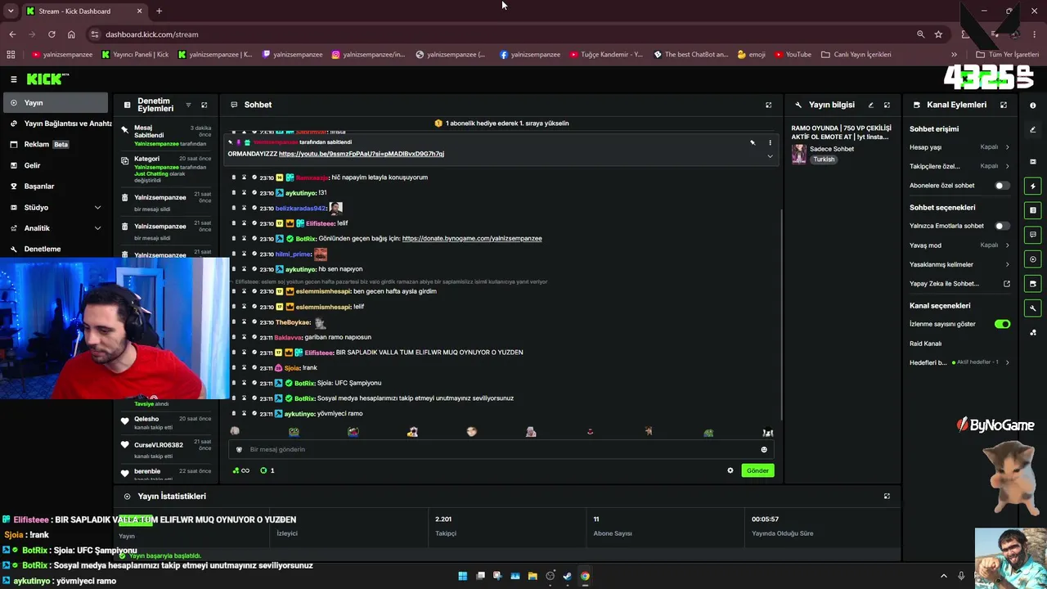This screenshot has width=1047, height=589.
Task: Open Başarılar in the sidebar
Action: click(55, 187)
